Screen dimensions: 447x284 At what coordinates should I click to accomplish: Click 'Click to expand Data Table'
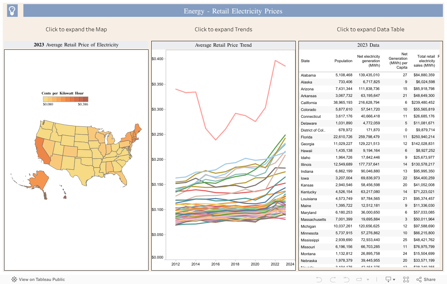pyautogui.click(x=371, y=30)
